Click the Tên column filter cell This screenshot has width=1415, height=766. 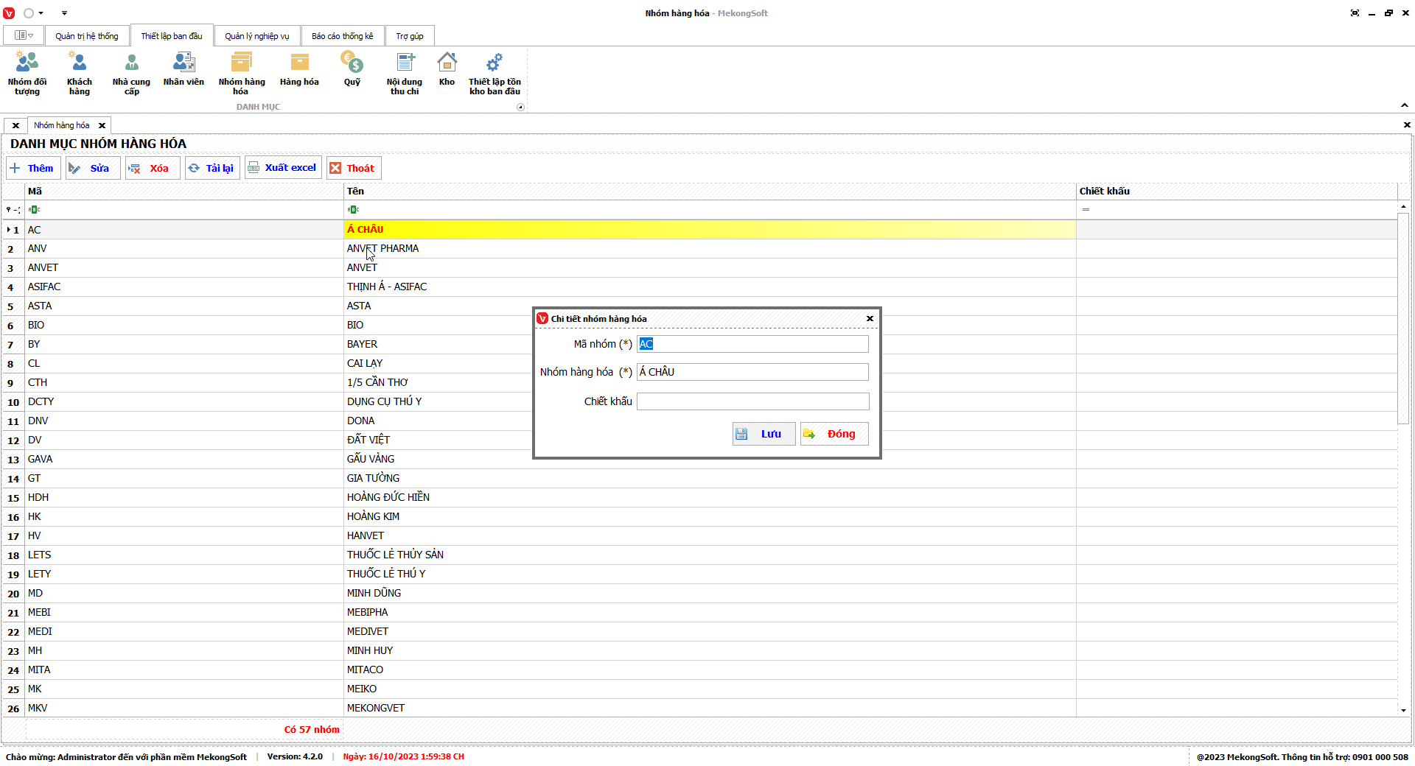coord(710,210)
